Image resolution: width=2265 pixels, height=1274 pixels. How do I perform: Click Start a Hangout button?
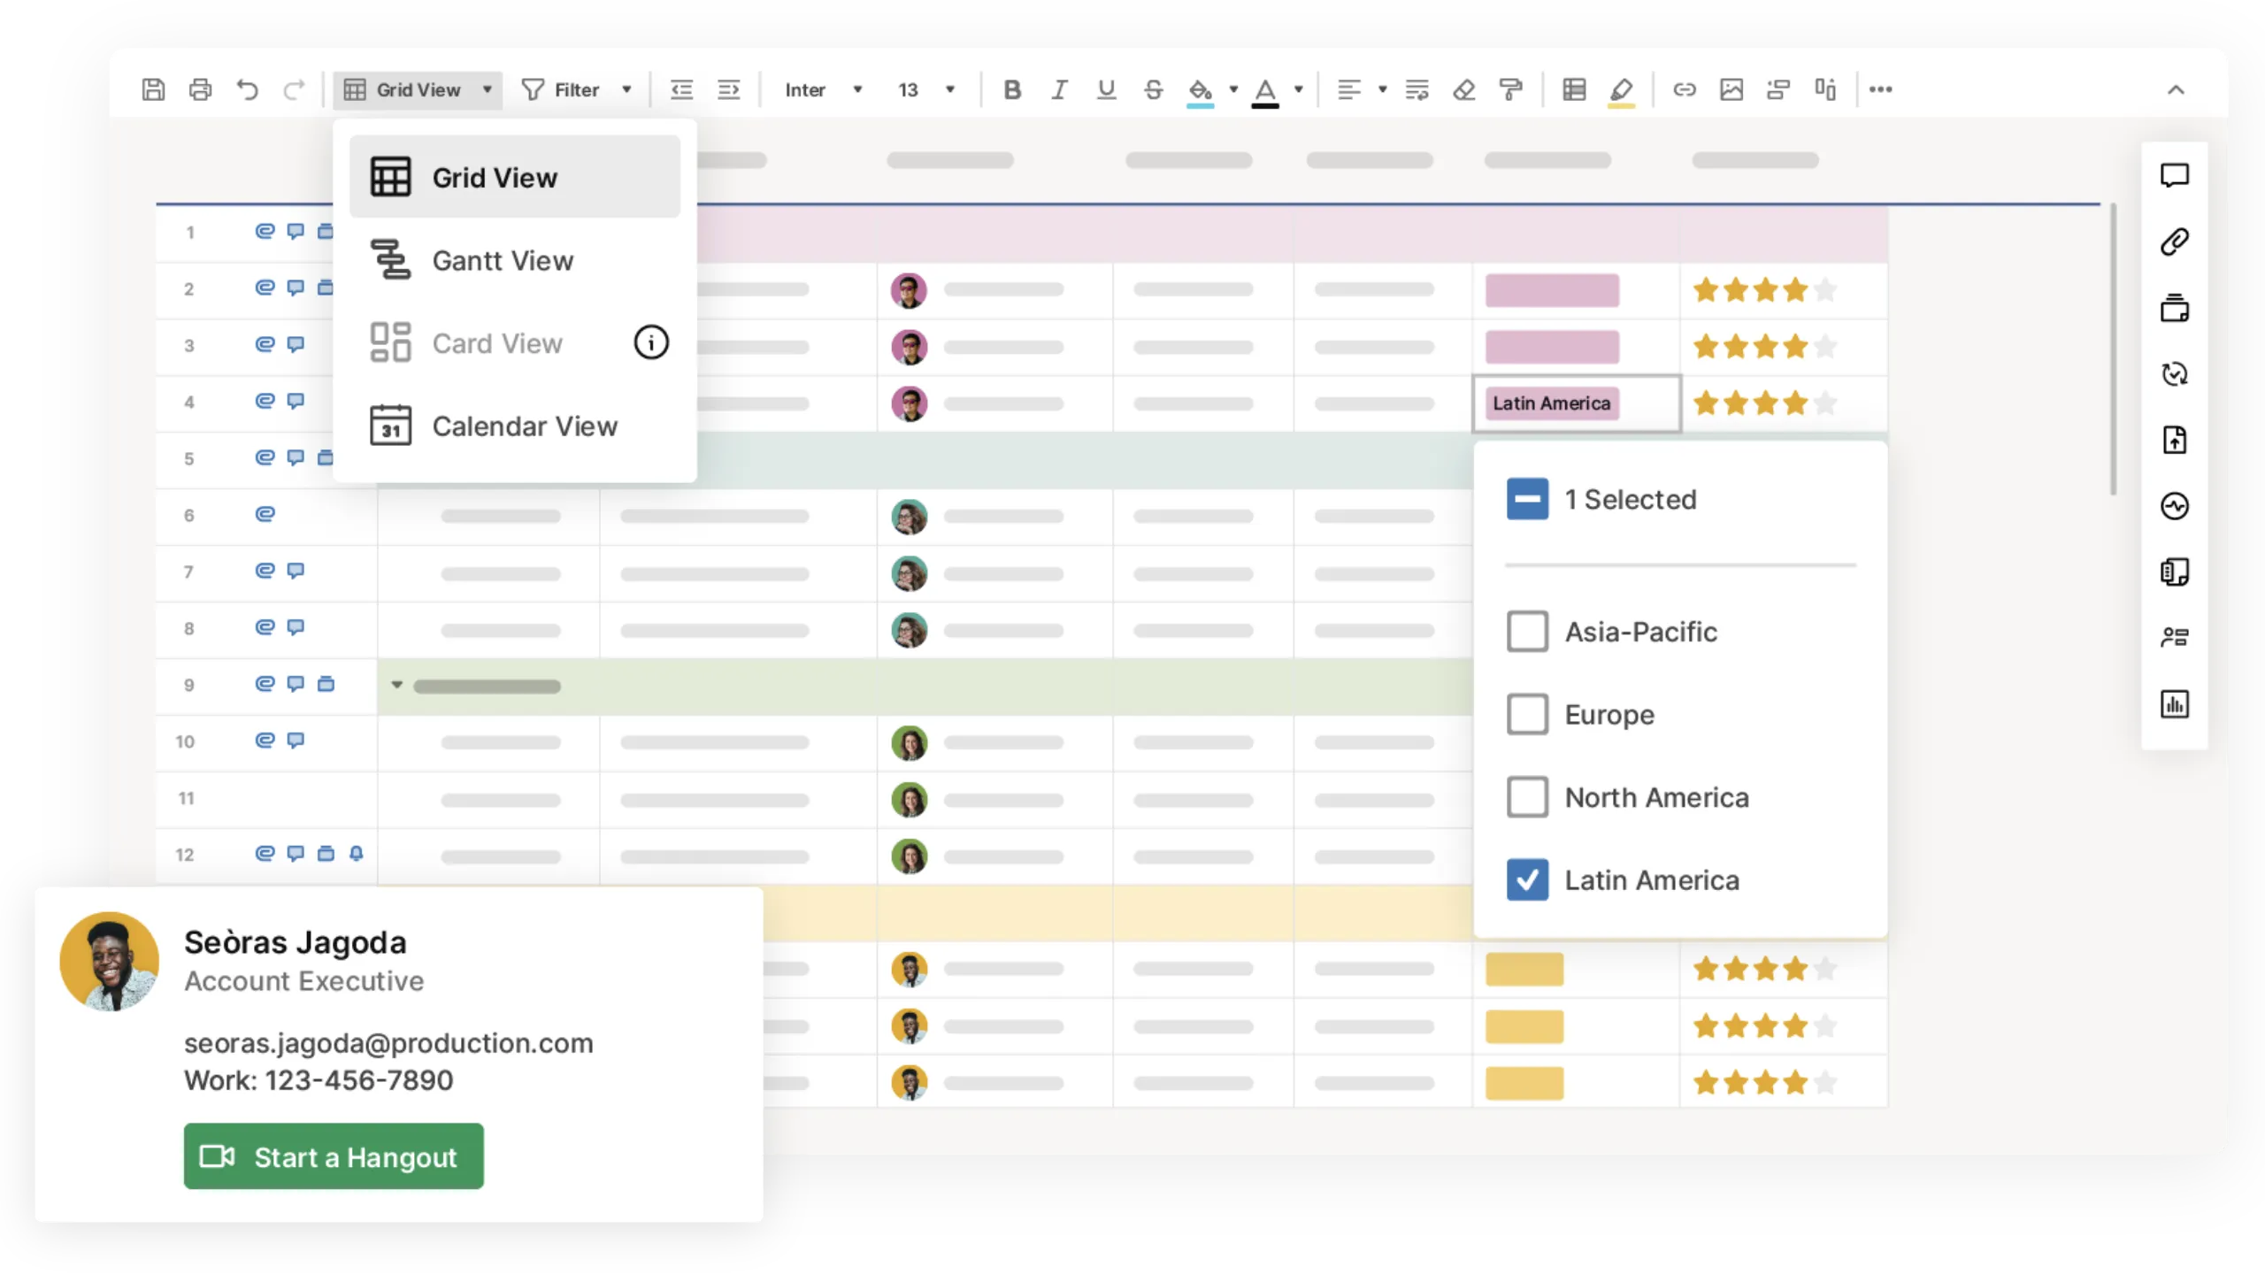pyautogui.click(x=334, y=1156)
